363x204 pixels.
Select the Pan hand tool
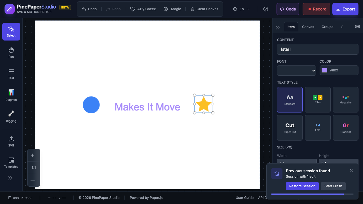pyautogui.click(x=11, y=53)
